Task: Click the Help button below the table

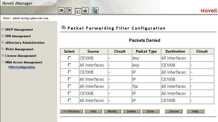Action: 195,111
